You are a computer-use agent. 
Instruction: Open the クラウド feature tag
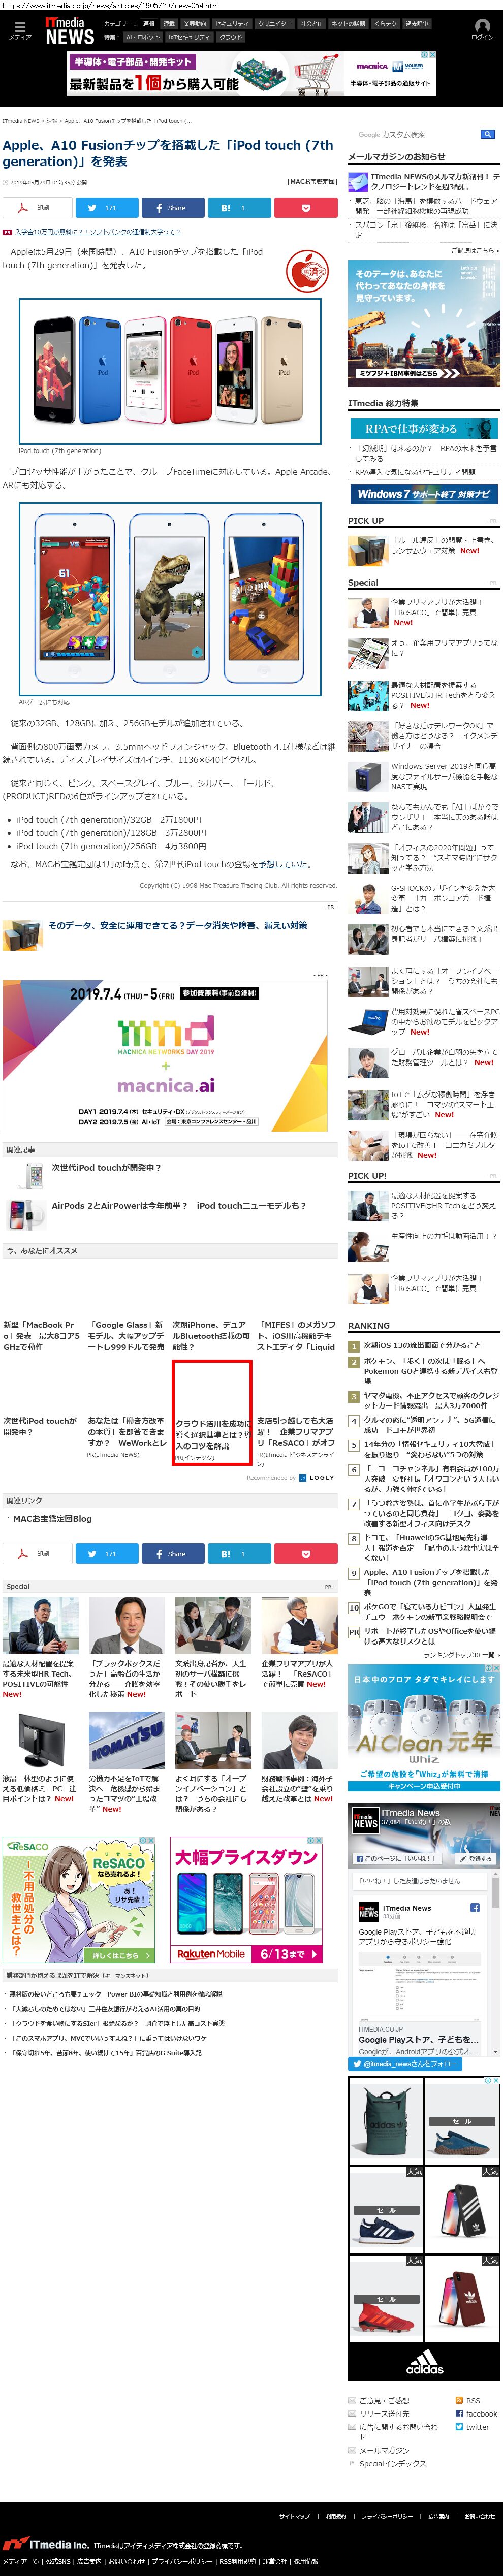[x=231, y=37]
